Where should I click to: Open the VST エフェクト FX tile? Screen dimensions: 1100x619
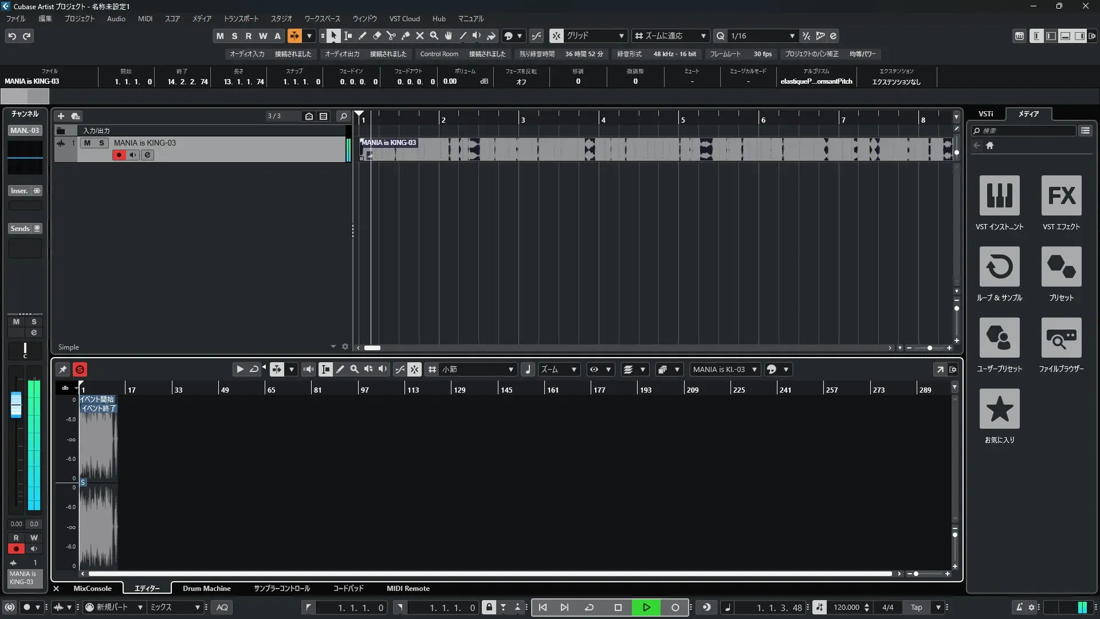tap(1061, 196)
